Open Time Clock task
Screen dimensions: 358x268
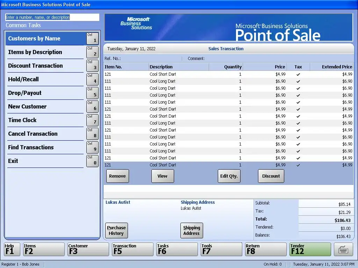(x=45, y=120)
